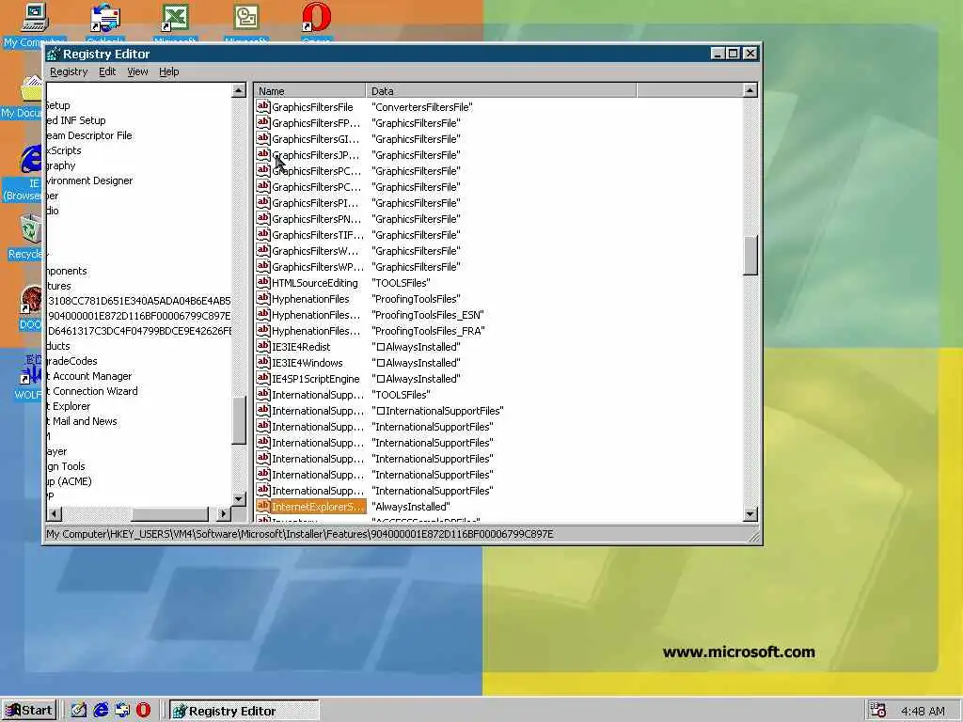Open the Registry menu

[69, 71]
